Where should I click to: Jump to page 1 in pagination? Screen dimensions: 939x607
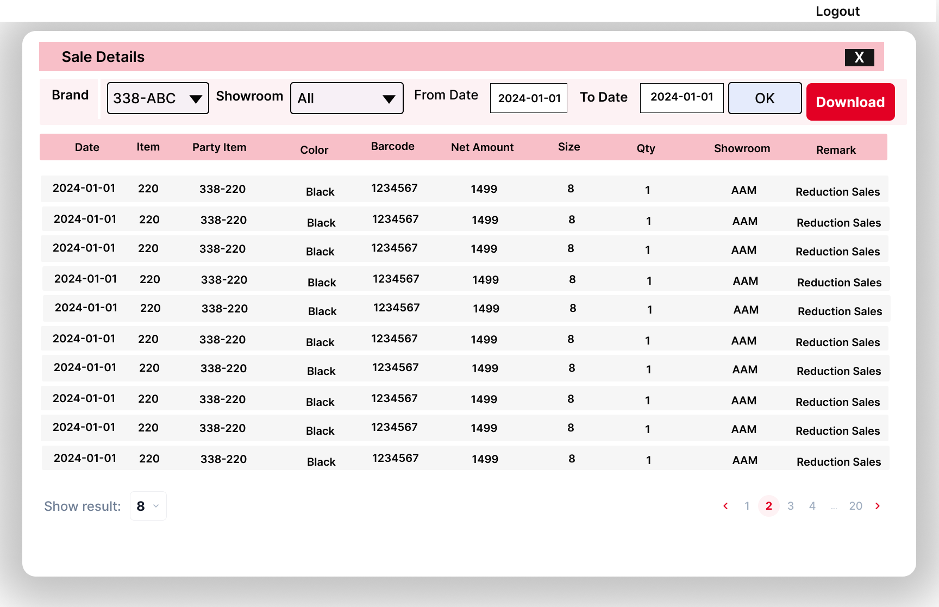tap(747, 506)
